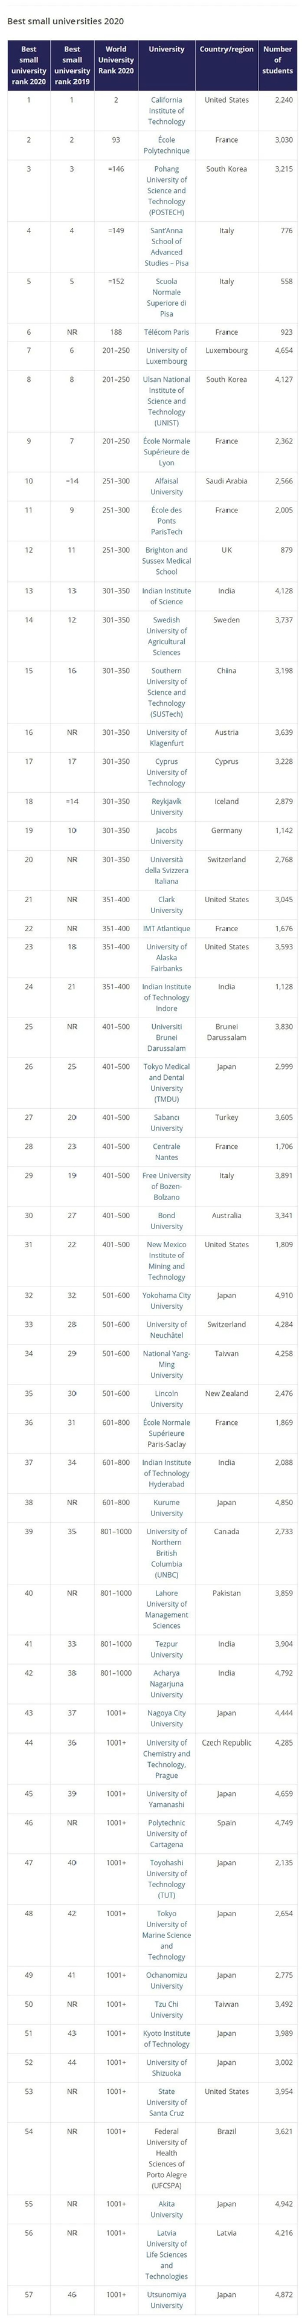Open Télécom Paris entry
The image size is (302, 2318).
point(166,332)
